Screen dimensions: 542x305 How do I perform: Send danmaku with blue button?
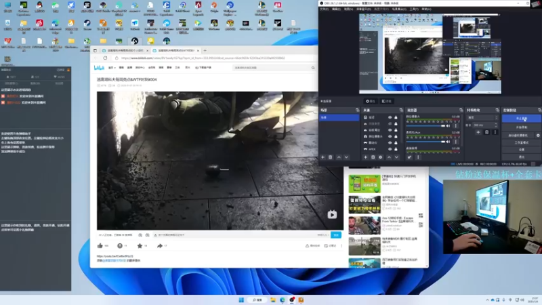(336, 235)
